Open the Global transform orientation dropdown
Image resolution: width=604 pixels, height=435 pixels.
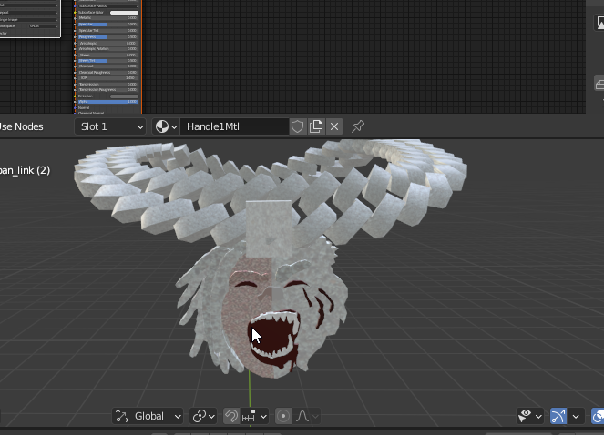(148, 416)
